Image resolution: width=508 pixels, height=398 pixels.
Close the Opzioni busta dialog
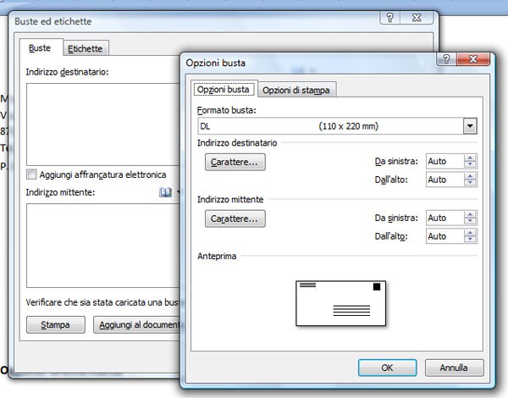[x=472, y=60]
